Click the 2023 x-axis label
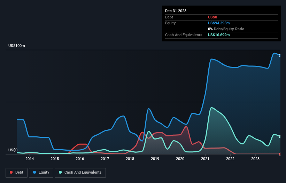The height and width of the screenshot is (183, 286). (x=255, y=159)
